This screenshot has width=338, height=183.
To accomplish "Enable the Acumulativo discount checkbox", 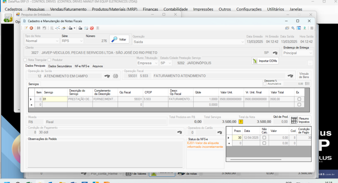I will click(265, 84).
